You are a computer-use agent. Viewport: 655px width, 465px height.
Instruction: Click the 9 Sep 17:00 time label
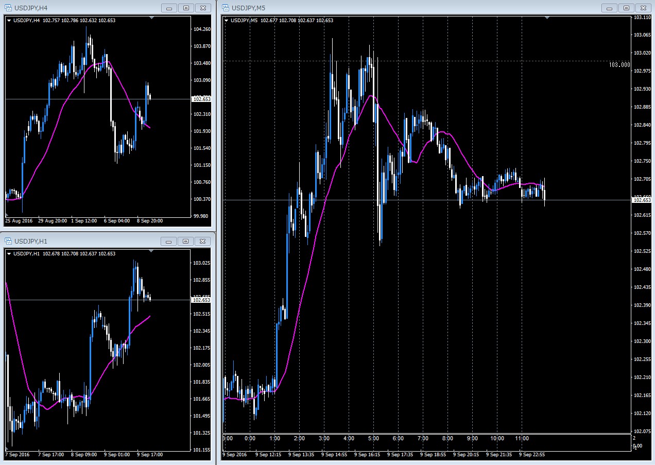(150, 455)
